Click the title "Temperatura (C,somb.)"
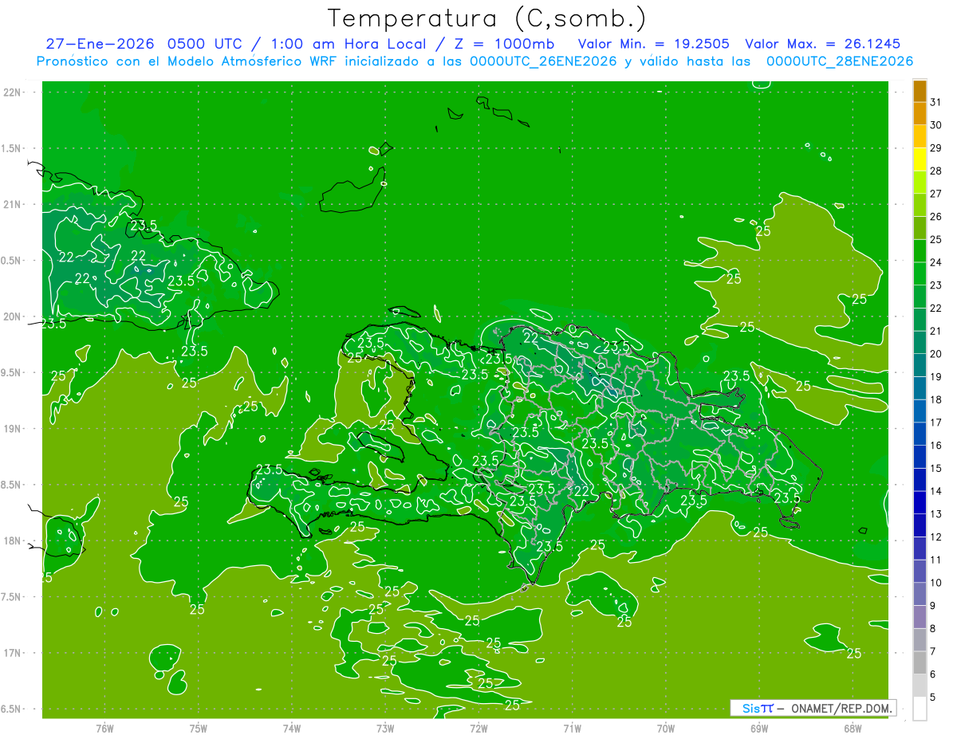This screenshot has height=739, width=957. [x=486, y=18]
